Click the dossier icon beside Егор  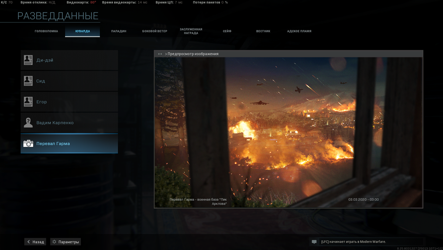28,102
